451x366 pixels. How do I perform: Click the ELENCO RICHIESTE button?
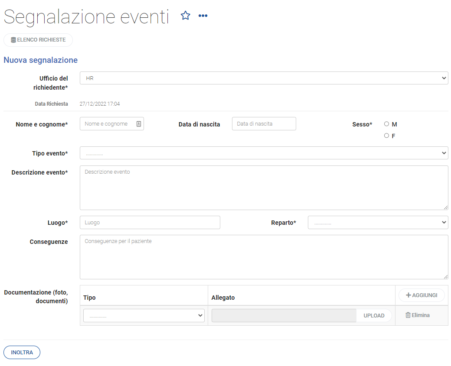click(x=38, y=40)
